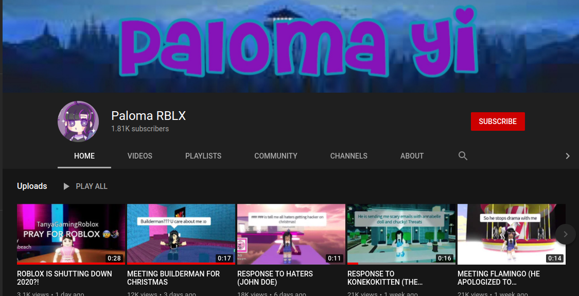Click the 0:11 duration badge
Screen dimensions: 579x296
(x=334, y=258)
